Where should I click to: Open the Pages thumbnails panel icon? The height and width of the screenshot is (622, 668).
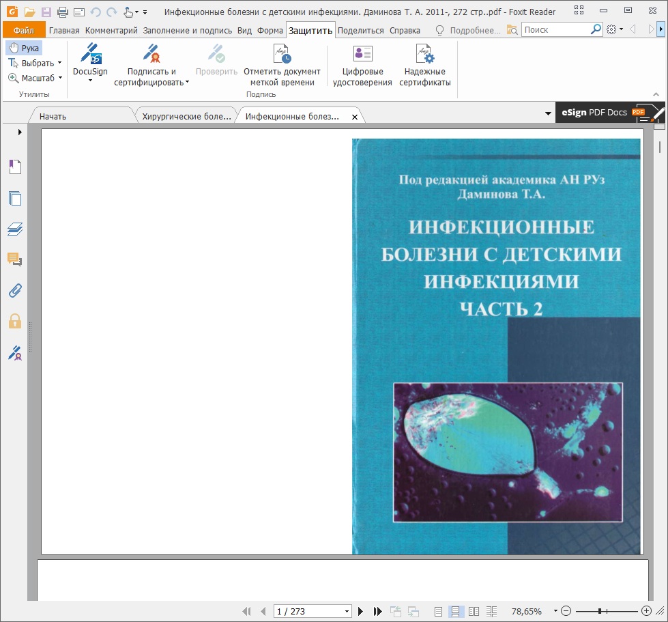coord(15,198)
